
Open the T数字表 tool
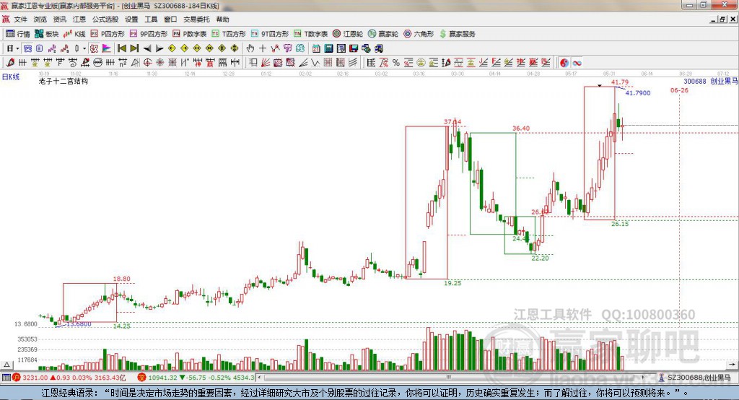[310, 34]
